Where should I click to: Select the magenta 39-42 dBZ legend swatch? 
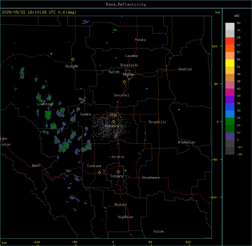click(230, 92)
